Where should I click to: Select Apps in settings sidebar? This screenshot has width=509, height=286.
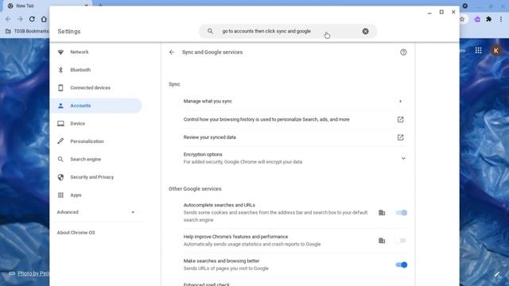(x=96, y=195)
